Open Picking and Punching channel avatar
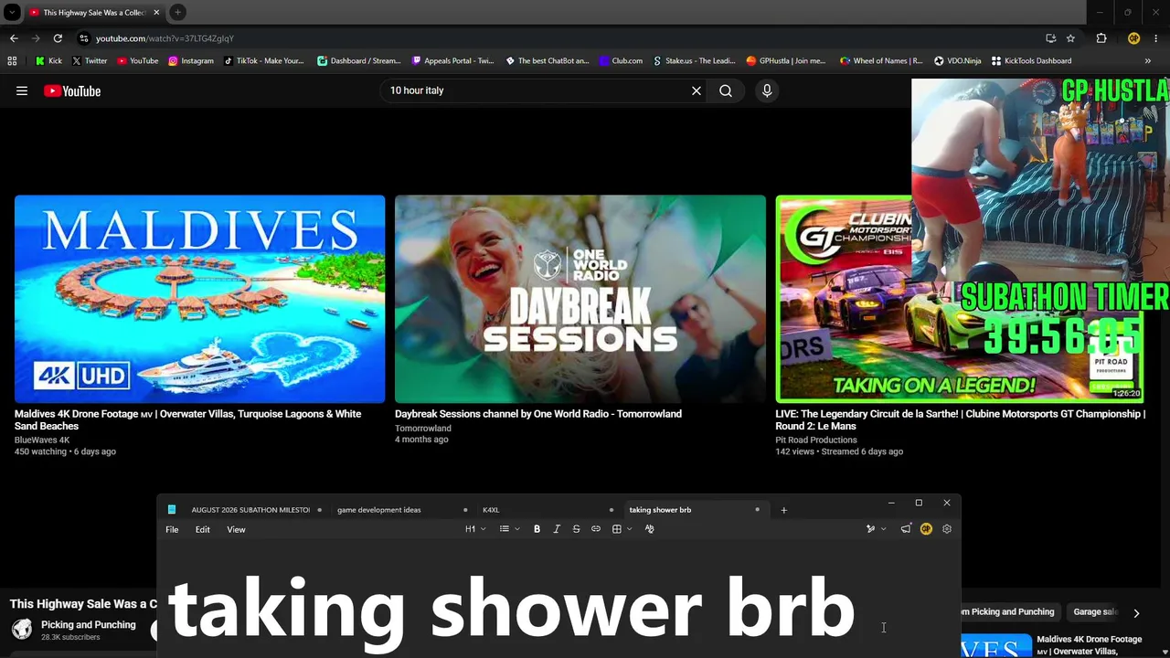This screenshot has width=1170, height=658. point(22,630)
